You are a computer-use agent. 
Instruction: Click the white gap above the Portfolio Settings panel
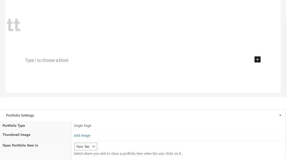coord(142,103)
